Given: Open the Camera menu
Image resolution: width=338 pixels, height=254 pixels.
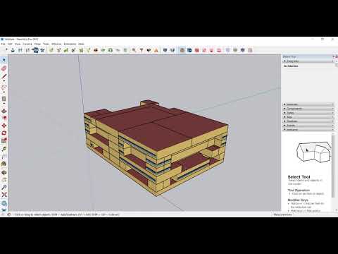Looking at the screenshot, I should (x=27, y=44).
